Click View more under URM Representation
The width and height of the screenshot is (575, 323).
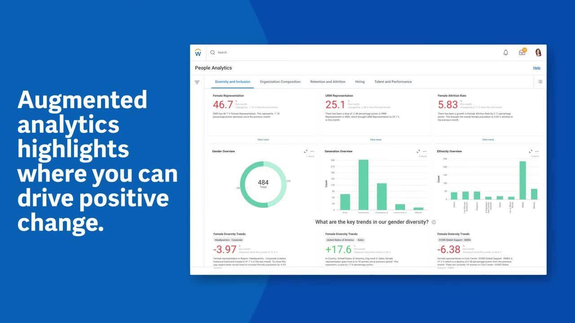(x=376, y=140)
